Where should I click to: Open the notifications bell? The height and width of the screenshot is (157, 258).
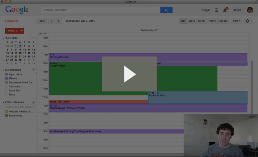point(225,10)
